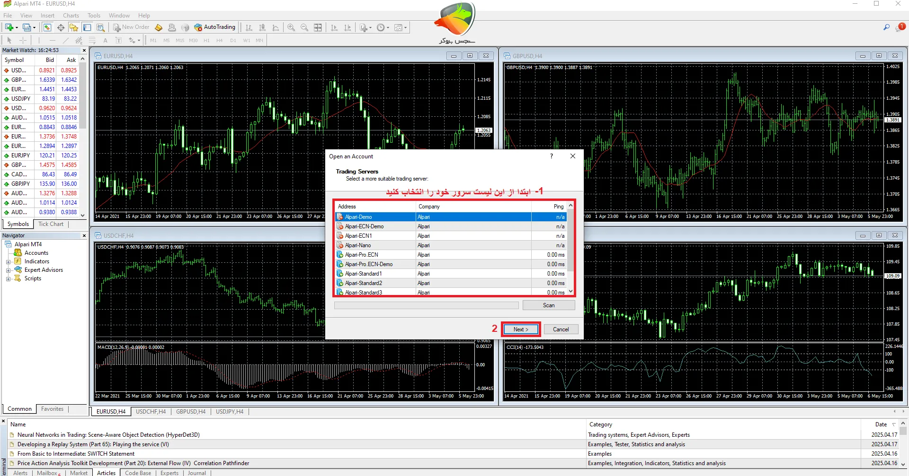
Task: Select the Text Label tool
Action: pos(119,40)
